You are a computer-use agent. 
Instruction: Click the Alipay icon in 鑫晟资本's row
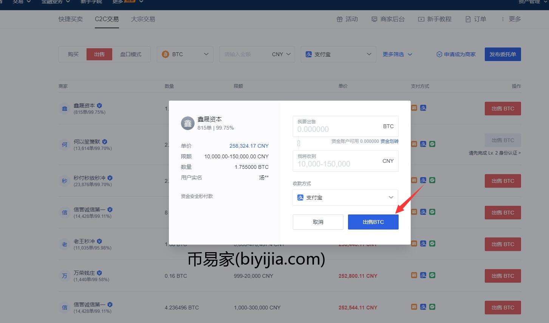tap(423, 108)
